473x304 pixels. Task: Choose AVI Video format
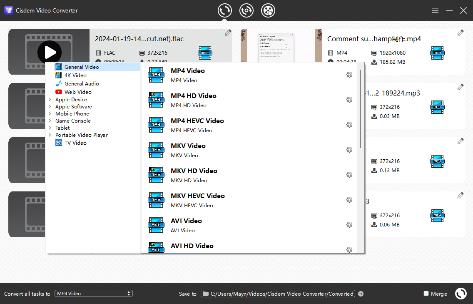point(249,225)
